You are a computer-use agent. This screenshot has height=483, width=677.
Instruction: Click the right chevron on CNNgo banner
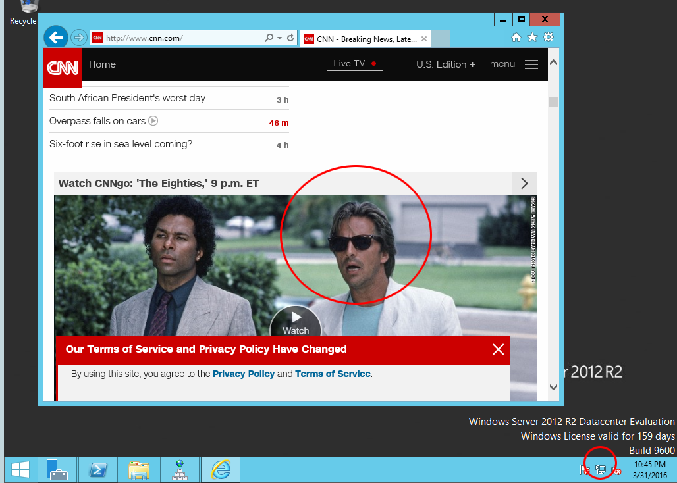point(524,184)
